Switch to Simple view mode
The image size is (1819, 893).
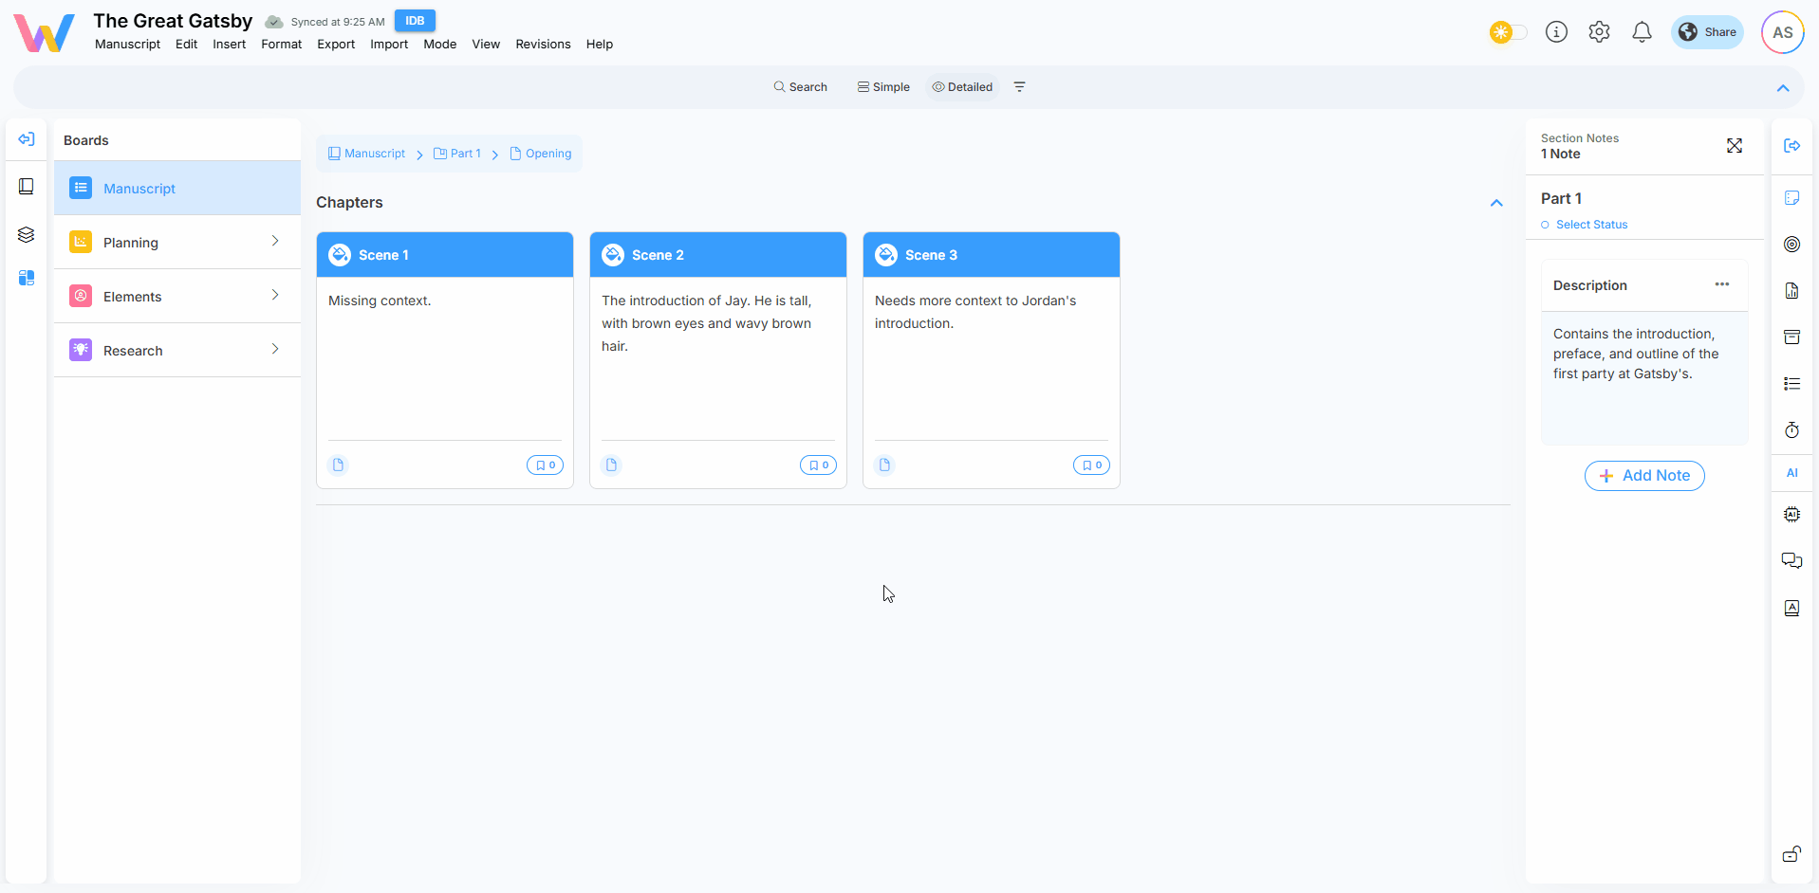click(x=883, y=87)
